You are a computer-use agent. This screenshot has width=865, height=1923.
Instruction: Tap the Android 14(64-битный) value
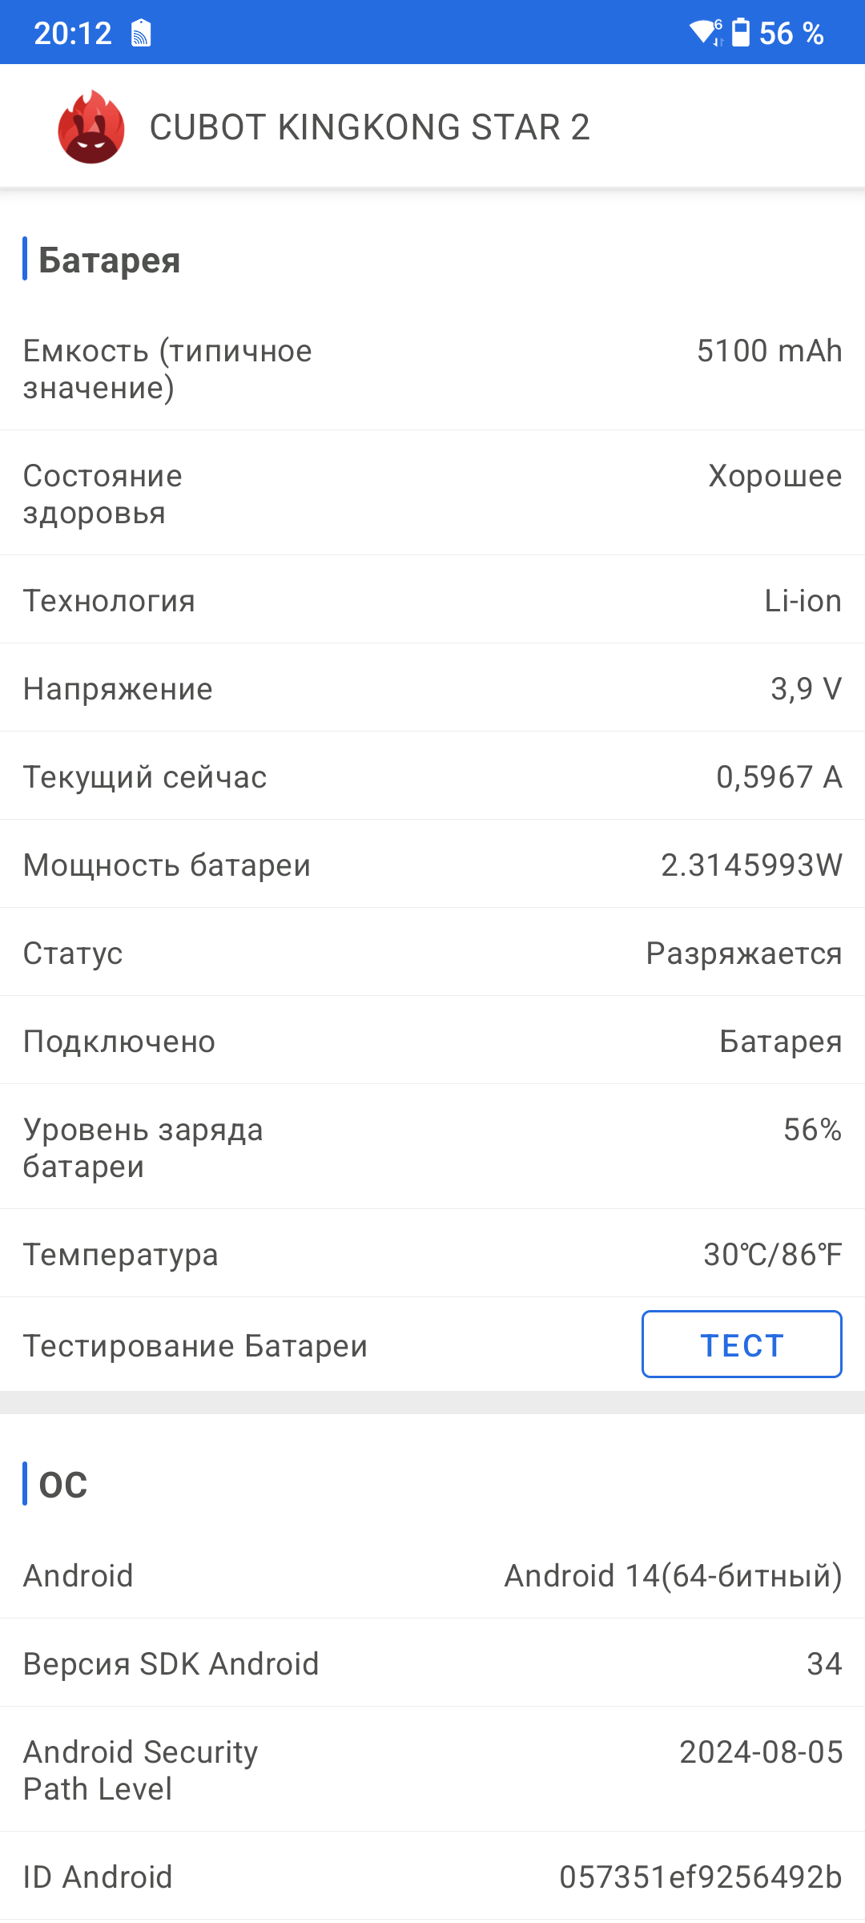click(x=673, y=1576)
